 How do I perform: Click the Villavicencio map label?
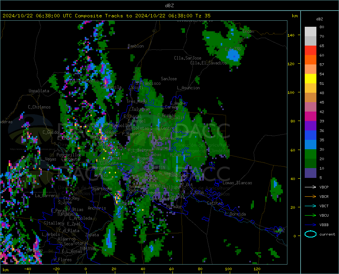coord(84,81)
